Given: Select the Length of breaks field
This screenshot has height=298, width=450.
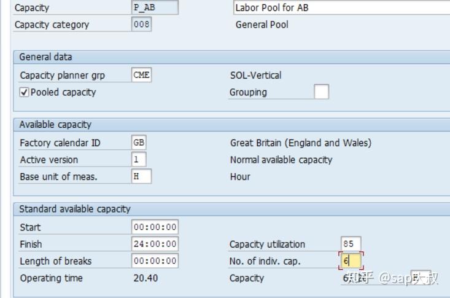Looking at the screenshot, I should 155,261.
